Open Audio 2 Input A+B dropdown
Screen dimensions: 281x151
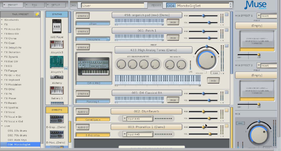[x=138, y=134]
